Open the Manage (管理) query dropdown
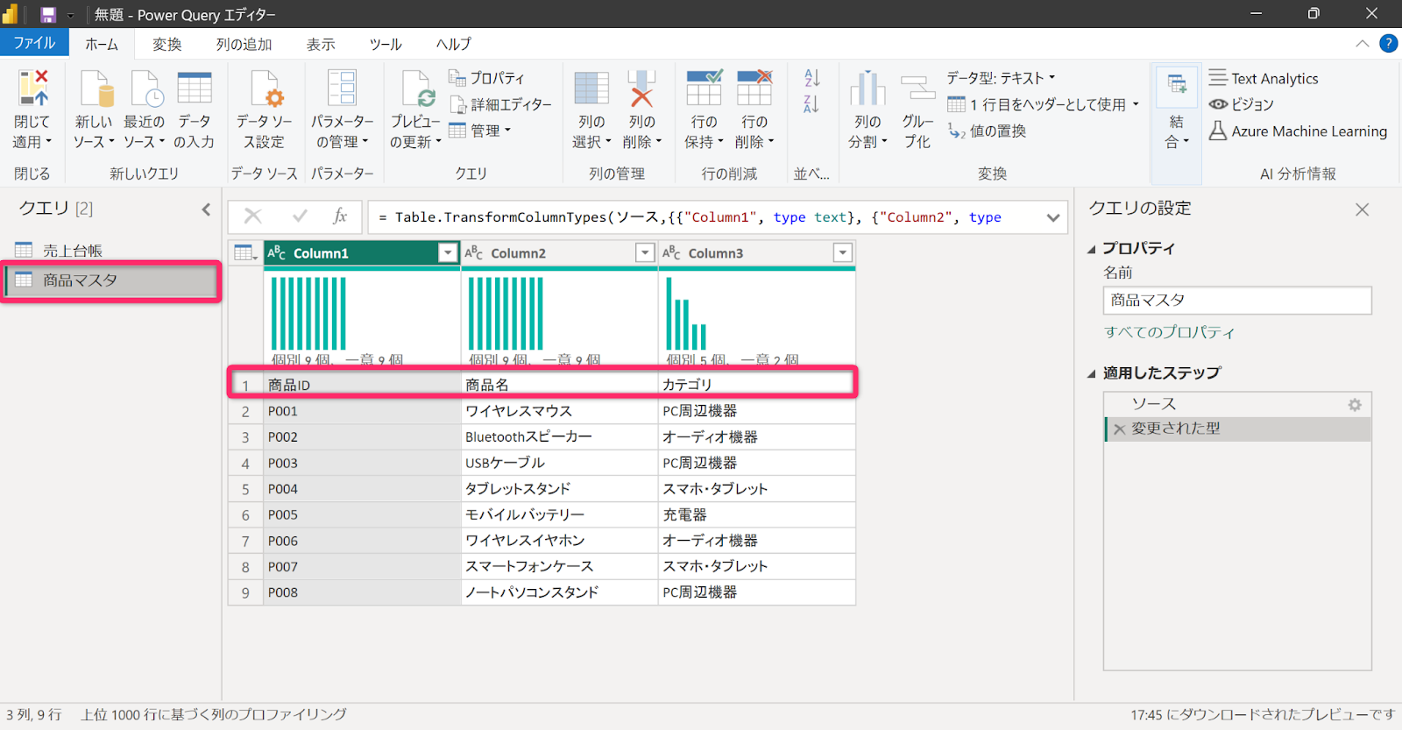 479,131
